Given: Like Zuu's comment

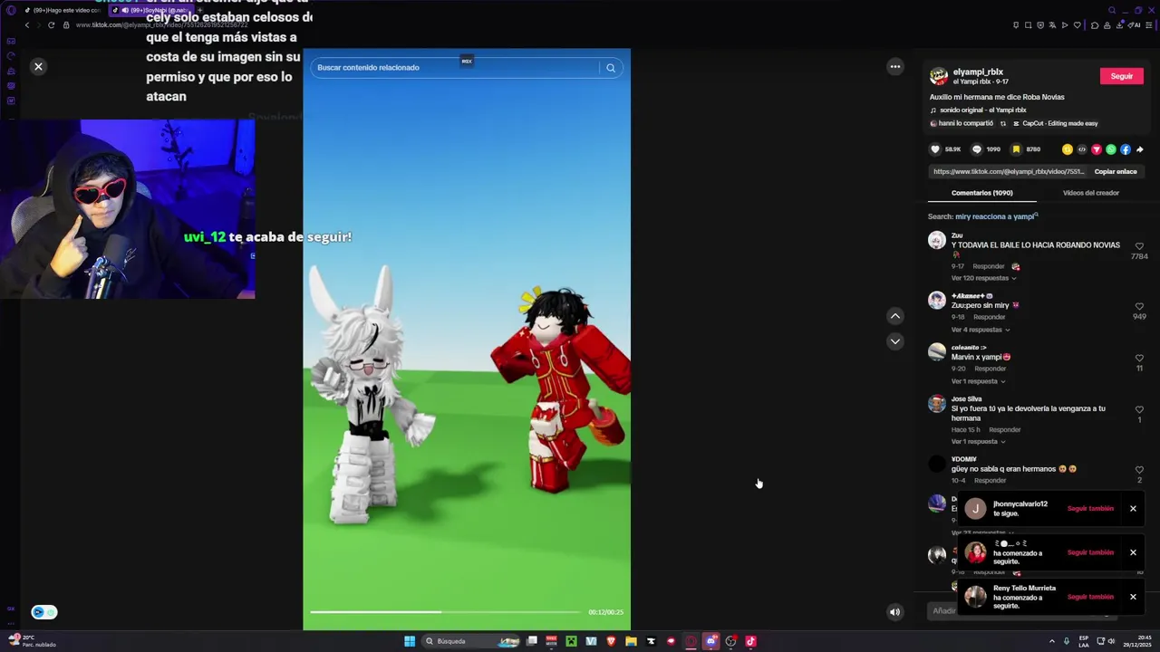Looking at the screenshot, I should pyautogui.click(x=1139, y=246).
